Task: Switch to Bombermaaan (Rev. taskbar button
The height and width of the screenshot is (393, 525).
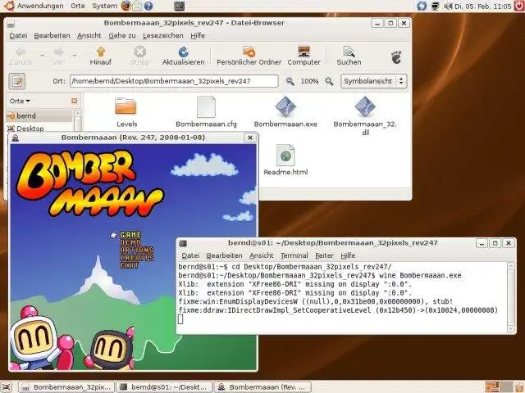Action: [262, 387]
